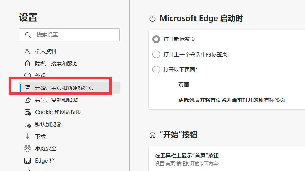Select 打开上一个会话中的标签页 radio option
Viewport: 305px width, 171px height.
[x=156, y=54]
